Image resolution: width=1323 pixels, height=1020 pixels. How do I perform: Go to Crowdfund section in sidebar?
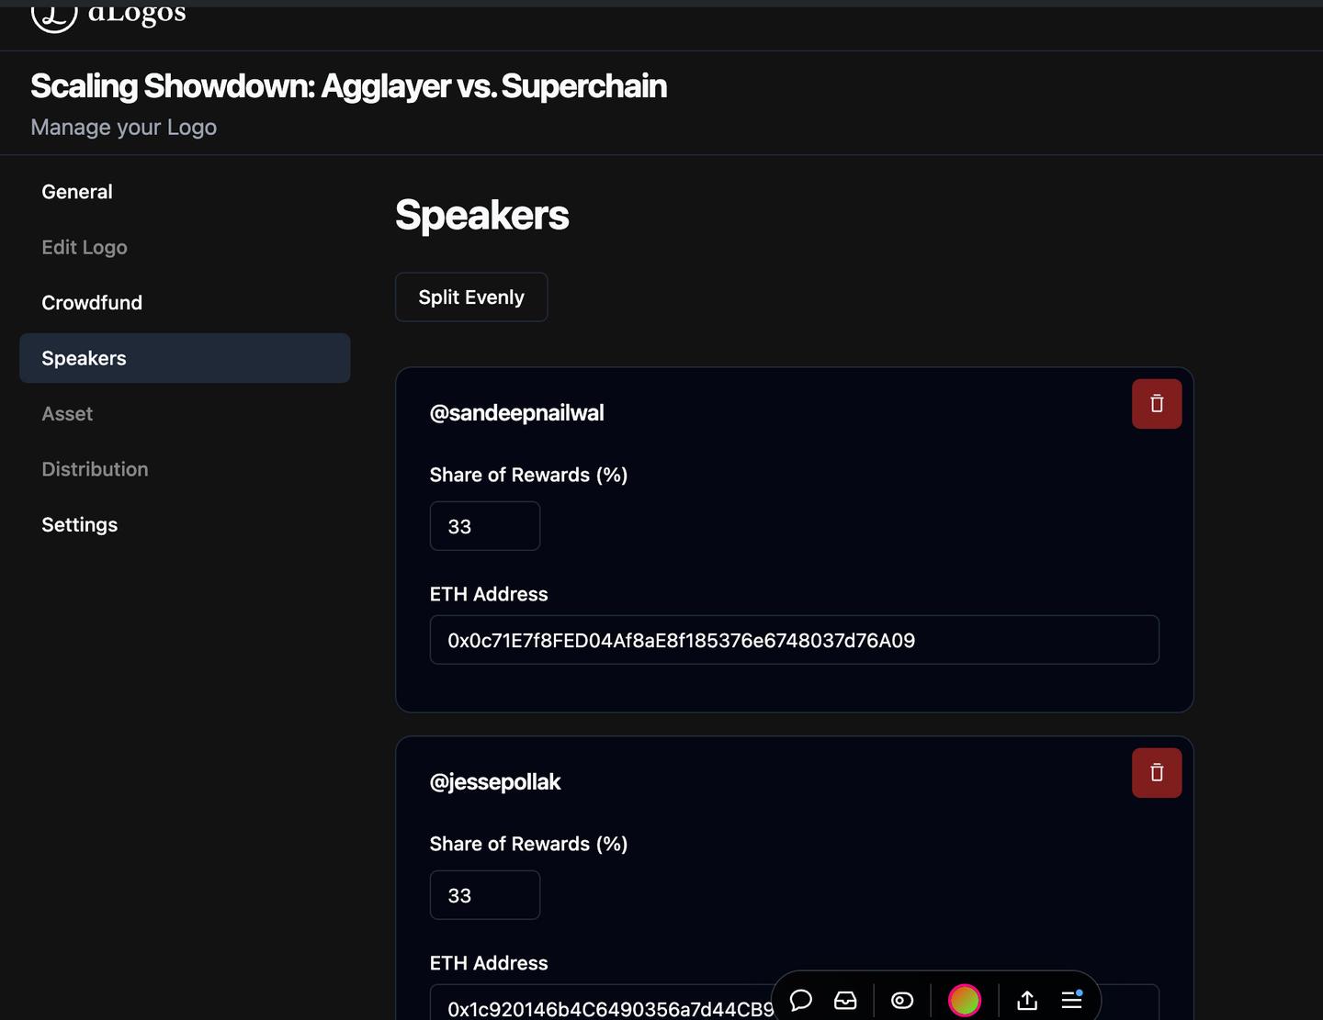pos(92,303)
